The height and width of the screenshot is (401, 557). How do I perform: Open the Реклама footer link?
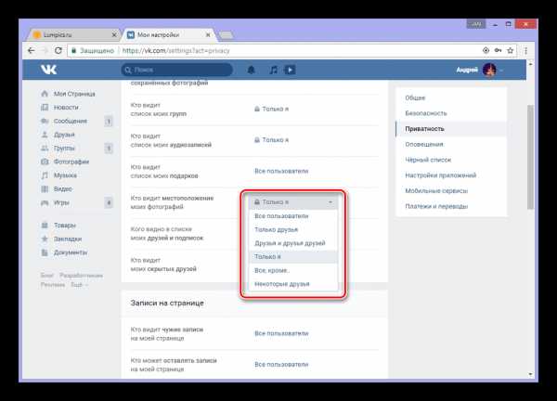[x=53, y=284]
